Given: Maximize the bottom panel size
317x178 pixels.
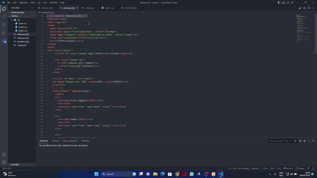Looking at the screenshot, I should click(309, 141).
